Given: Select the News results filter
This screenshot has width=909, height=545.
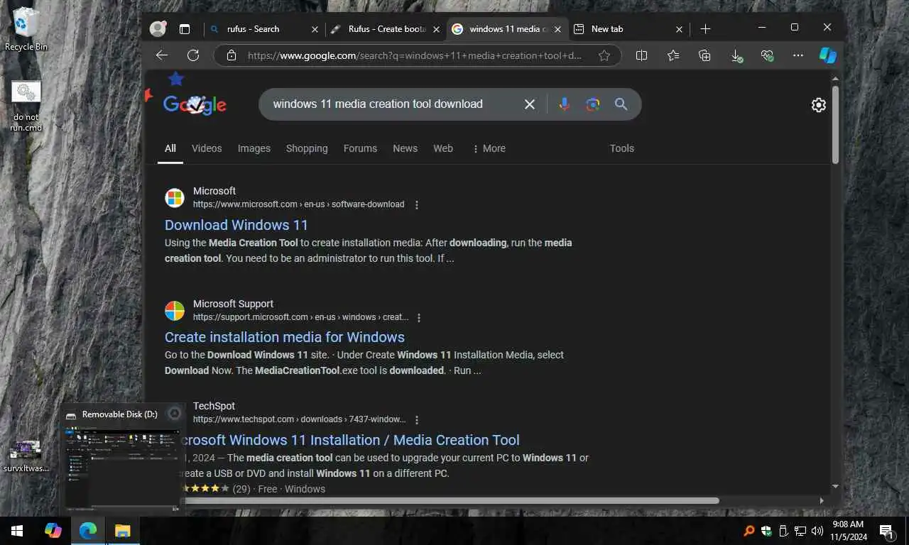Looking at the screenshot, I should click(x=405, y=148).
